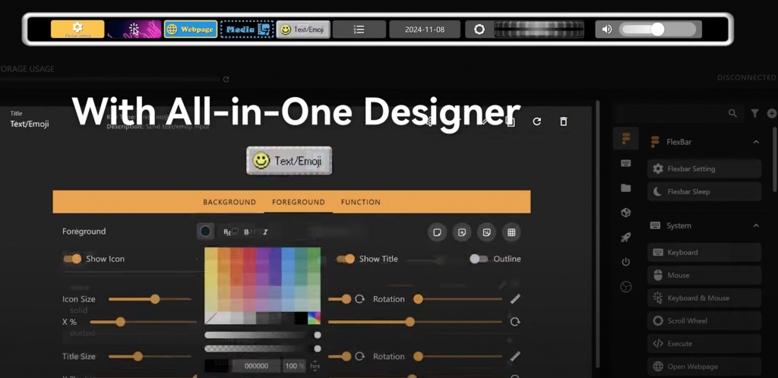The width and height of the screenshot is (778, 378).
Task: Click the 100 % opacity field
Action: tap(295, 366)
